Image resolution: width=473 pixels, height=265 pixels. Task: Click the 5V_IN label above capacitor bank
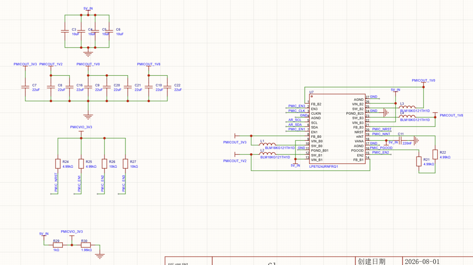[88, 8]
